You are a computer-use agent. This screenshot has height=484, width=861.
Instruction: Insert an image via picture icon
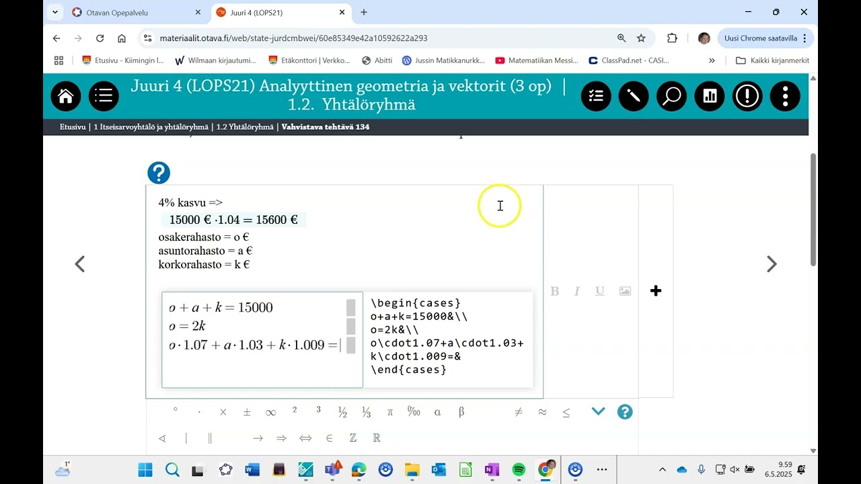[x=625, y=291]
